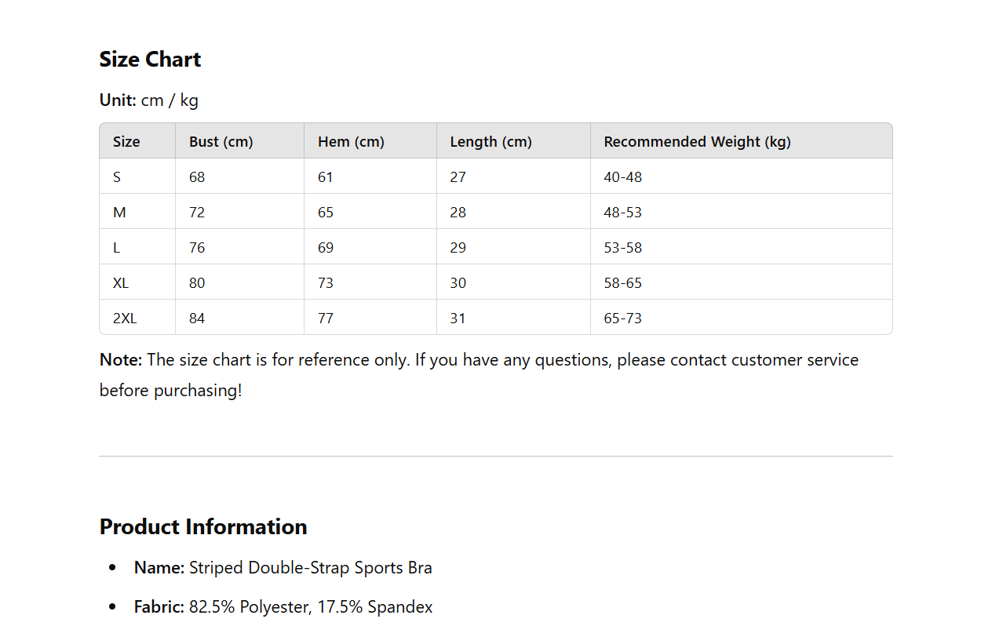Select the L size row label

tap(117, 248)
